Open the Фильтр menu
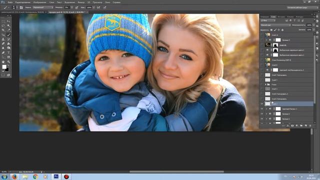 (81, 2)
